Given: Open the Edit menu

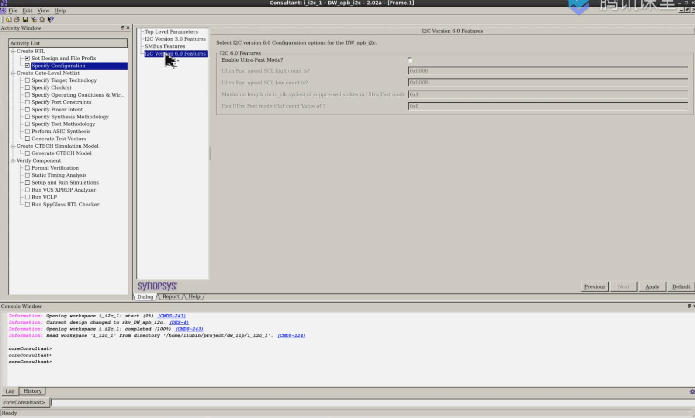Looking at the screenshot, I should coord(27,10).
